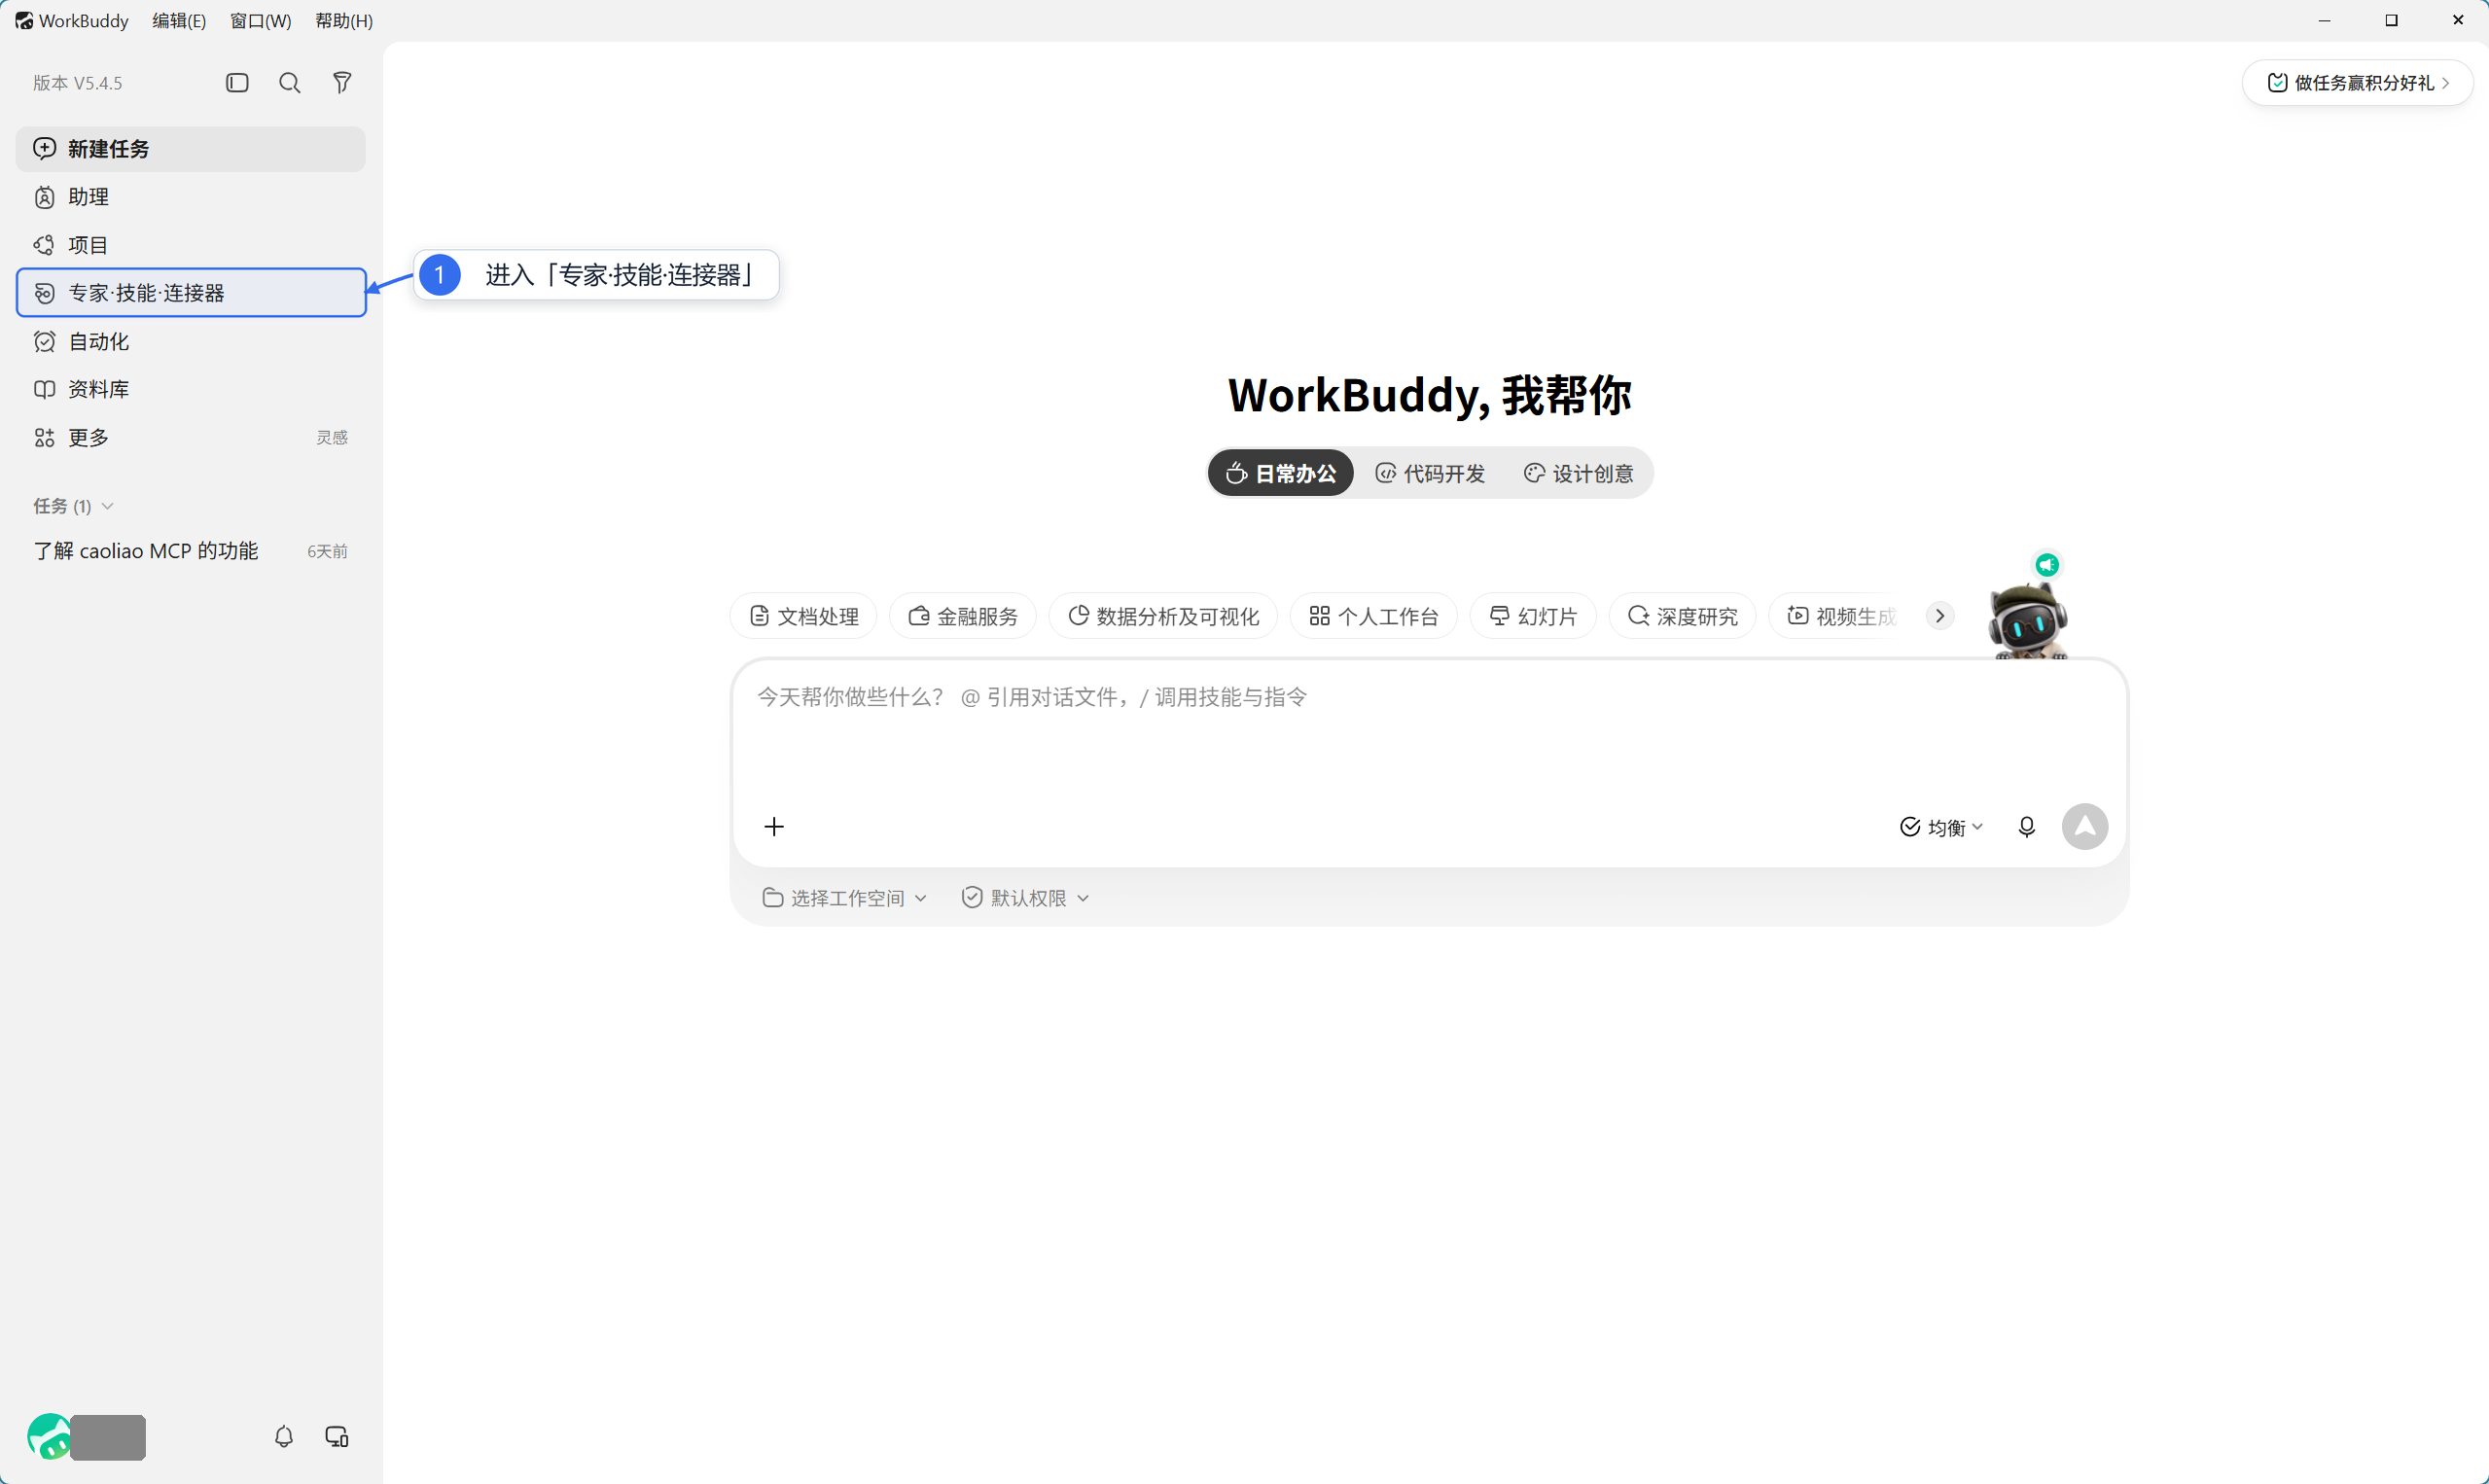Click the filter funnel icon
Image resolution: width=2489 pixels, height=1484 pixels.
click(342, 83)
